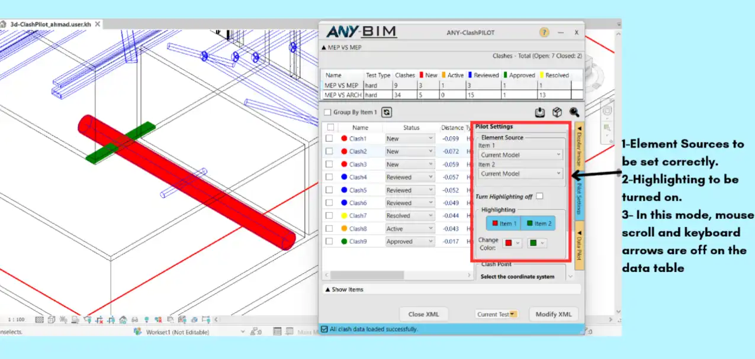Open the Current Test dropdown
This screenshot has height=359, width=755.
point(497,314)
